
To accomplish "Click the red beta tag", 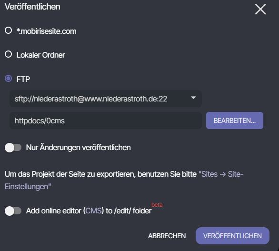I will pos(157,205).
